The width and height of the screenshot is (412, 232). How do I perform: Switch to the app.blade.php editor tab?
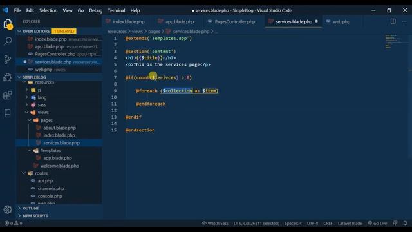coord(178,21)
